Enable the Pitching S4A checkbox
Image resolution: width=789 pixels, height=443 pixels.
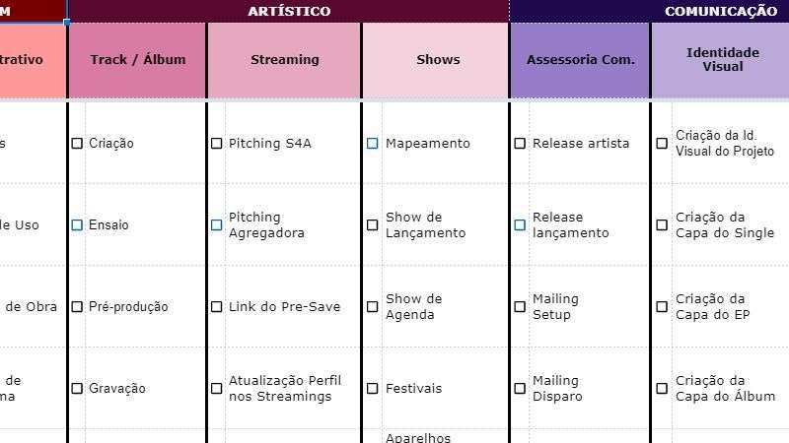(x=217, y=144)
